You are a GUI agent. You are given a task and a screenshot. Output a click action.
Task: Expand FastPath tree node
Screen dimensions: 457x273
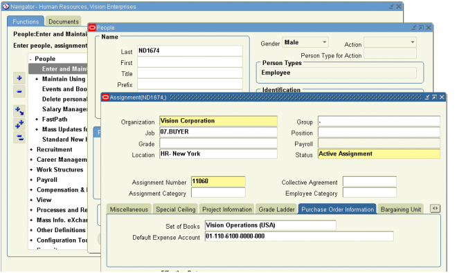pos(37,120)
